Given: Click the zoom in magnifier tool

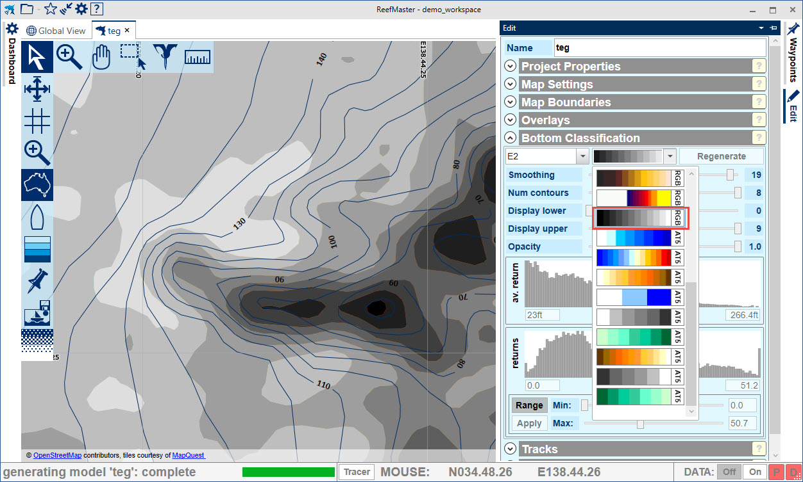Looking at the screenshot, I should [69, 57].
